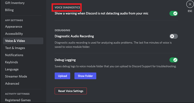194x103 pixels.
Task: Open Accessibility settings
Action: click(14, 34)
